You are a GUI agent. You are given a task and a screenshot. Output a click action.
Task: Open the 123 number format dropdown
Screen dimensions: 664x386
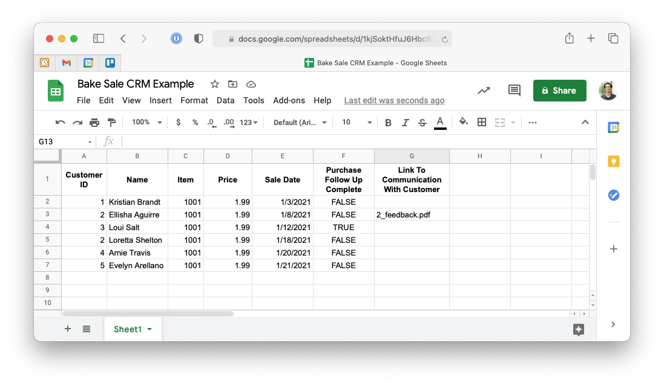click(248, 122)
